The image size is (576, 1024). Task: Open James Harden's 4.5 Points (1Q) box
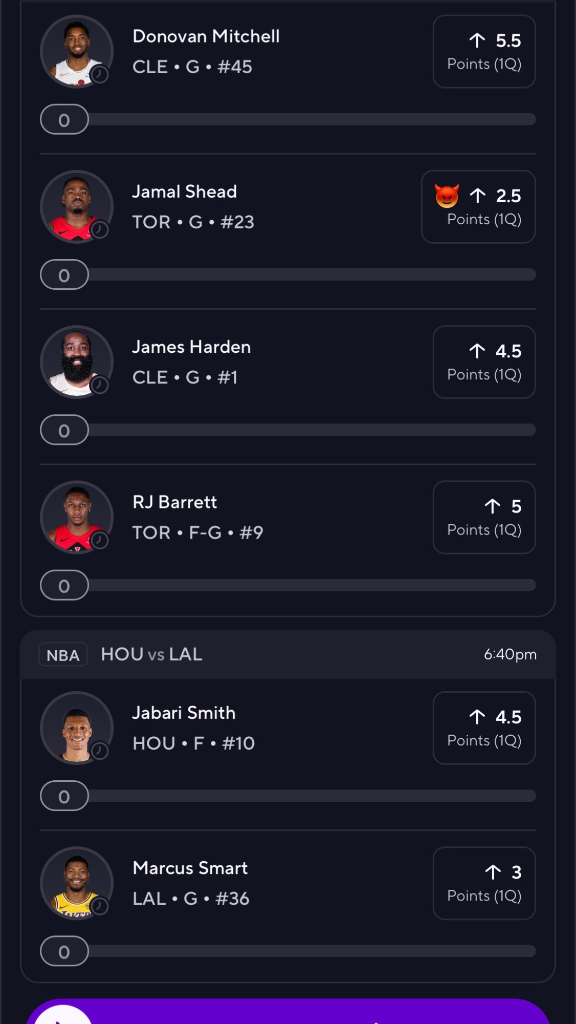[484, 362]
